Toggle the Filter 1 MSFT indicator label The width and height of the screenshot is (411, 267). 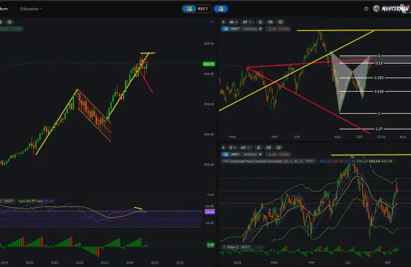click(x=237, y=247)
